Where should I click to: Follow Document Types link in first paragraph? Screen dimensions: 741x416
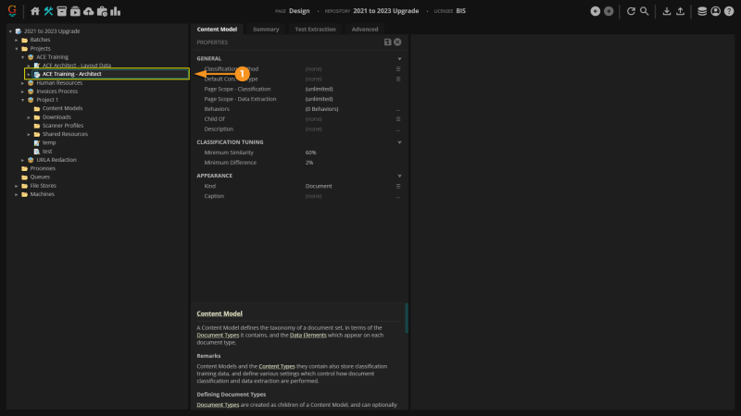218,336
